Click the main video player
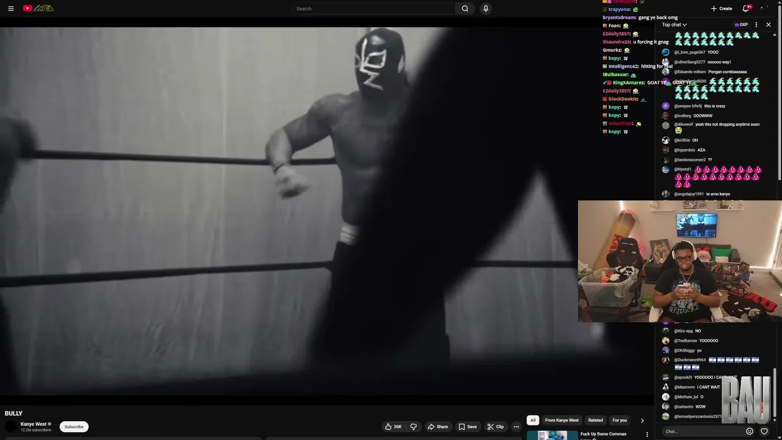This screenshot has width=782, height=440. tap(287, 213)
